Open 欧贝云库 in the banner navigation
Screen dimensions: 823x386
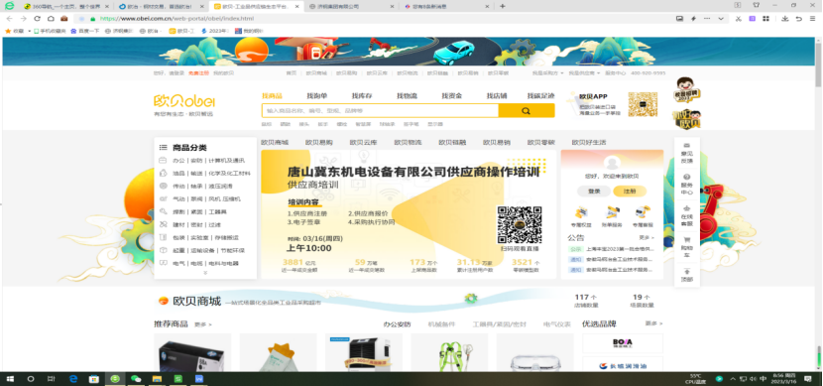pyautogui.click(x=363, y=142)
